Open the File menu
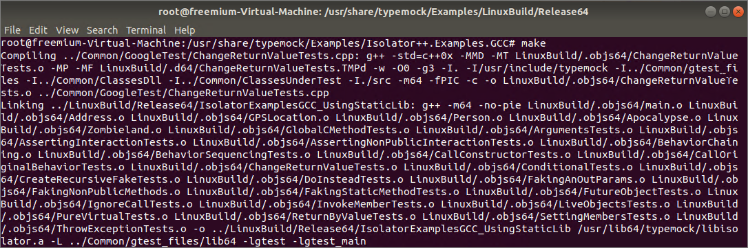The image size is (748, 248). pos(12,30)
